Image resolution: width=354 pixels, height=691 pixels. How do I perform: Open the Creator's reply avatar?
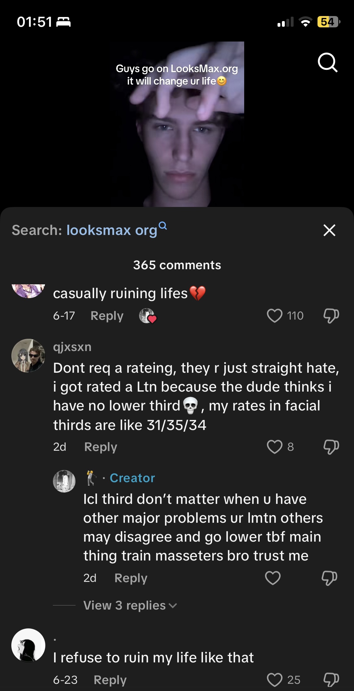pyautogui.click(x=64, y=481)
